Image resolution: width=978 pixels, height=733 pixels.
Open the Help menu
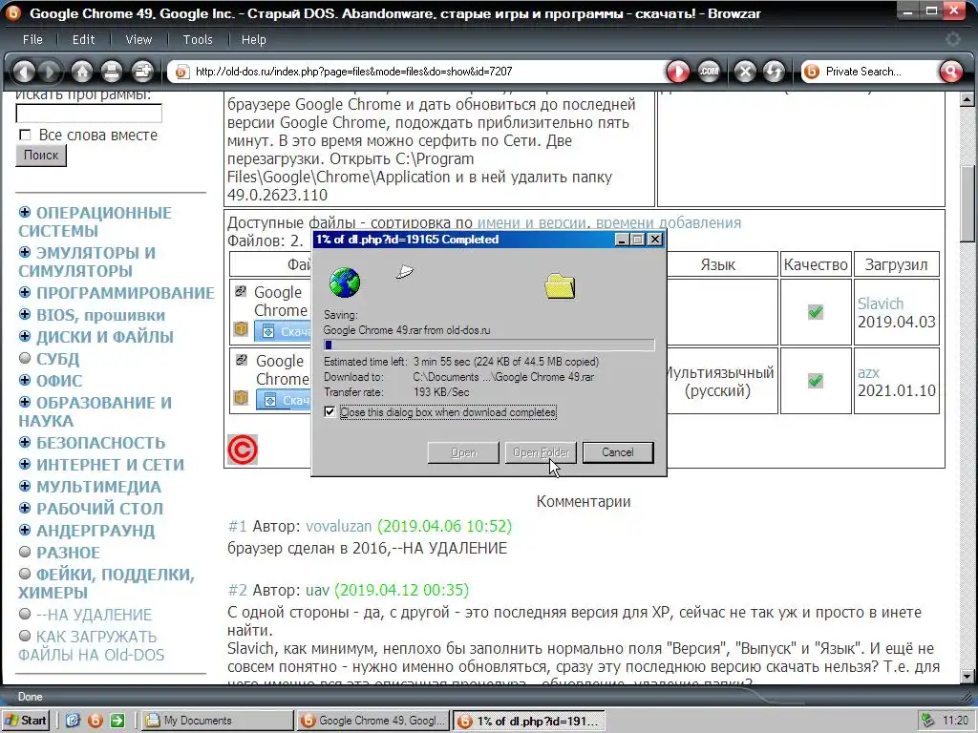pyautogui.click(x=253, y=39)
